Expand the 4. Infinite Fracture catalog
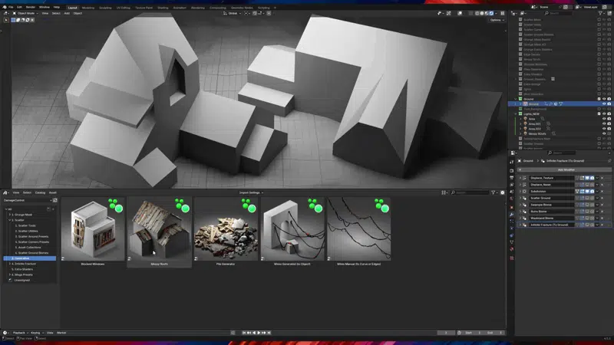The width and height of the screenshot is (614, 345). [x=10, y=264]
